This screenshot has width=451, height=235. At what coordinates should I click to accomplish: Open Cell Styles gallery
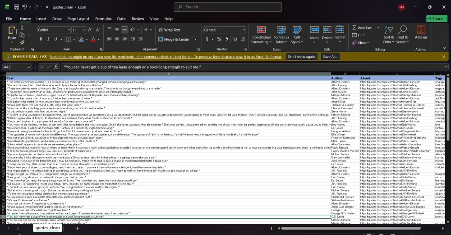(x=297, y=35)
